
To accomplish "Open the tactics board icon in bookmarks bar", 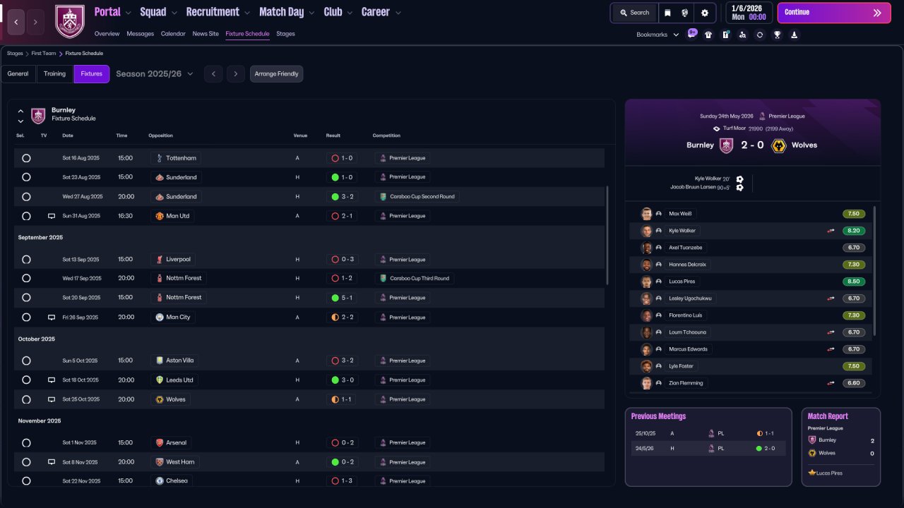I will tap(725, 35).
